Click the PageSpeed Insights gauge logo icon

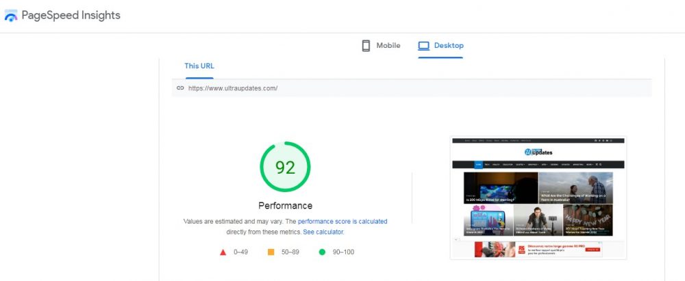[x=11, y=16]
